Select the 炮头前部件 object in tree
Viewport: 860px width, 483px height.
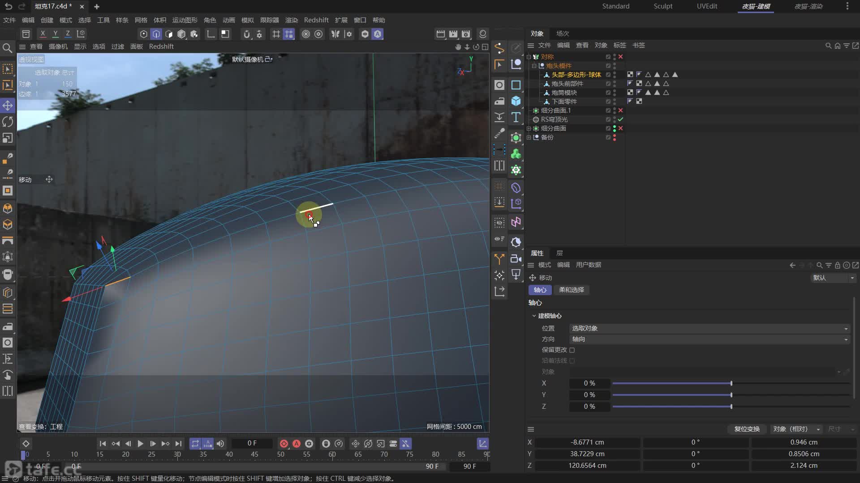point(567,84)
